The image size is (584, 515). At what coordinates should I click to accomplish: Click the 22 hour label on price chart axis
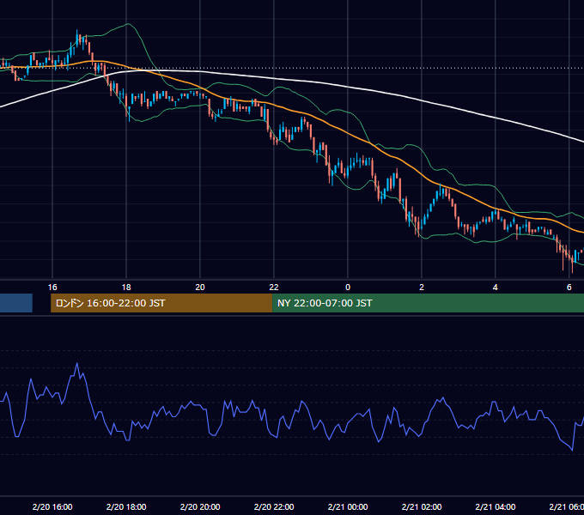point(274,288)
